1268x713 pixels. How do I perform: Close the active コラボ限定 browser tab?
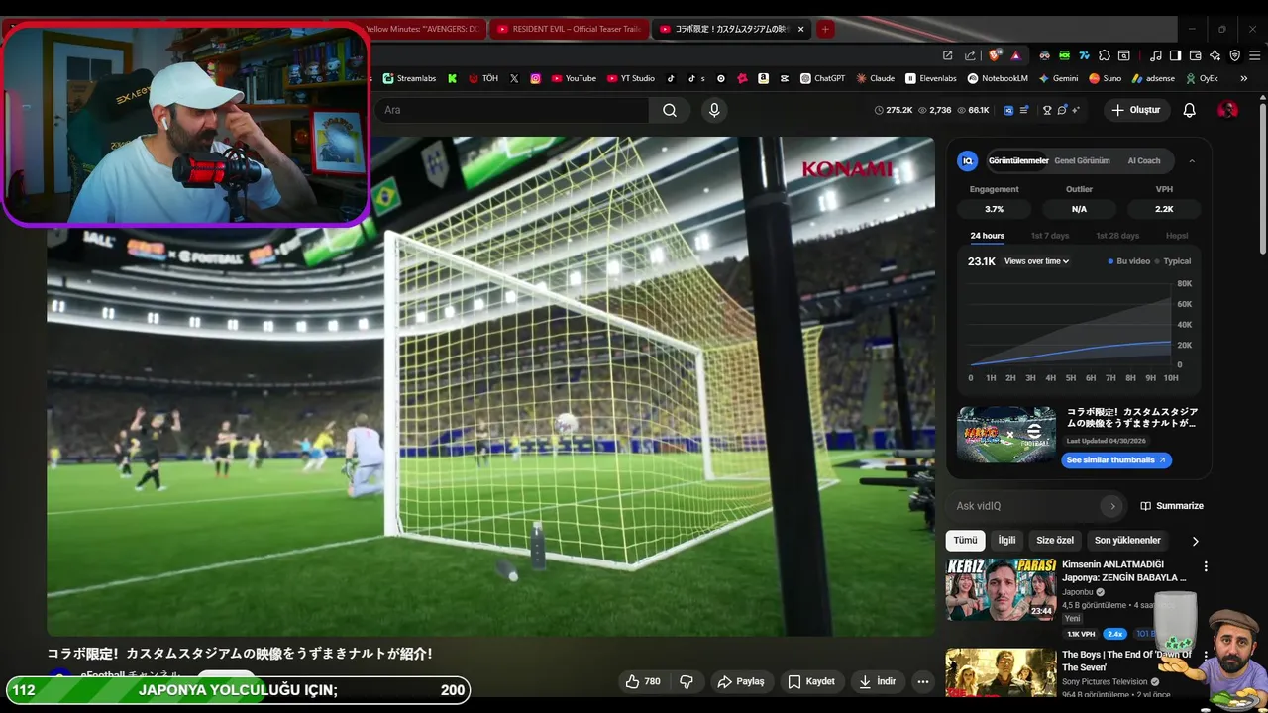(x=801, y=29)
